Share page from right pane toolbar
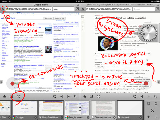This screenshot has height=120, width=160. tap(91, 96)
